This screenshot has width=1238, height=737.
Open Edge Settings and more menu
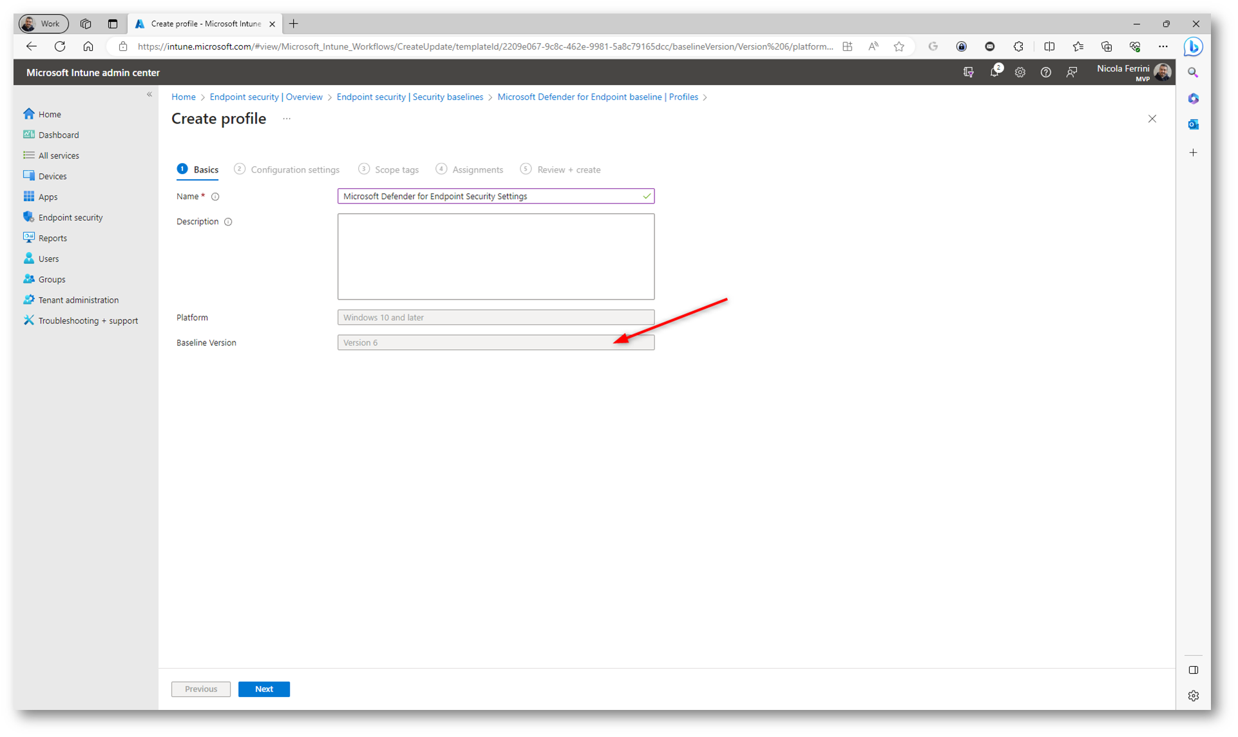(x=1163, y=46)
